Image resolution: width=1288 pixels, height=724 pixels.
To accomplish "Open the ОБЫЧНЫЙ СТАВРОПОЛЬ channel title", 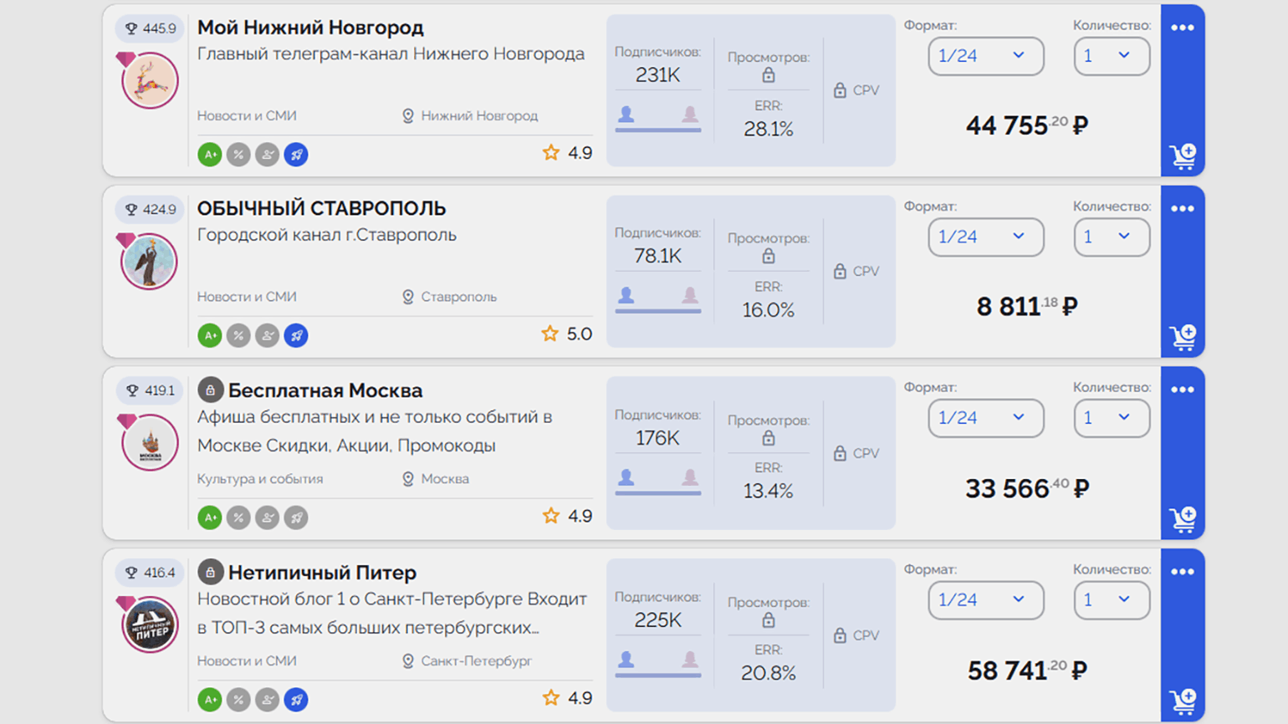I will (321, 208).
